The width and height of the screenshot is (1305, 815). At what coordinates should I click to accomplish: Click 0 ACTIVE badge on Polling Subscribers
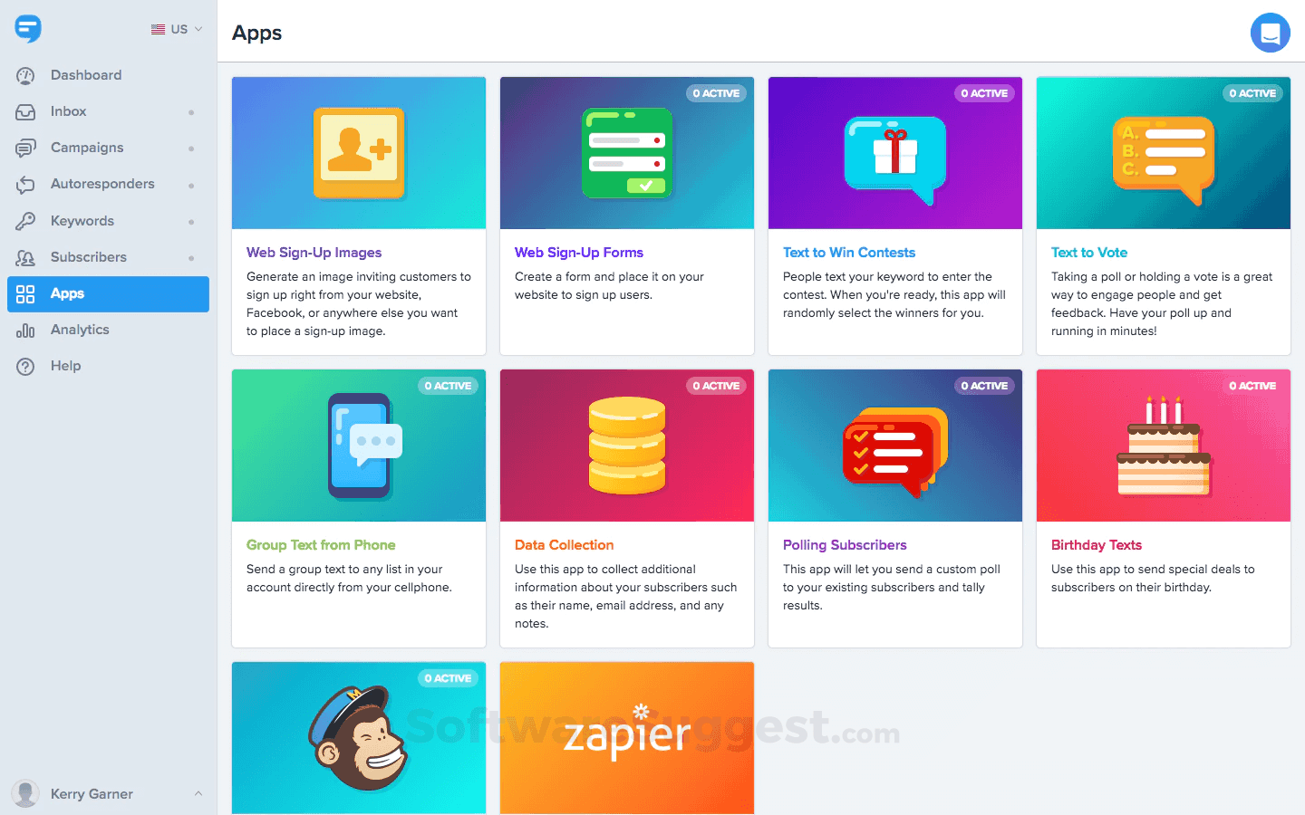click(x=984, y=386)
